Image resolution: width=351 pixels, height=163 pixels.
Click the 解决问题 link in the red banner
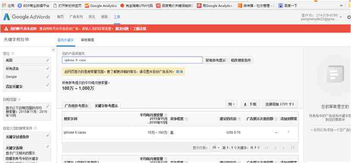pyautogui.click(x=122, y=29)
